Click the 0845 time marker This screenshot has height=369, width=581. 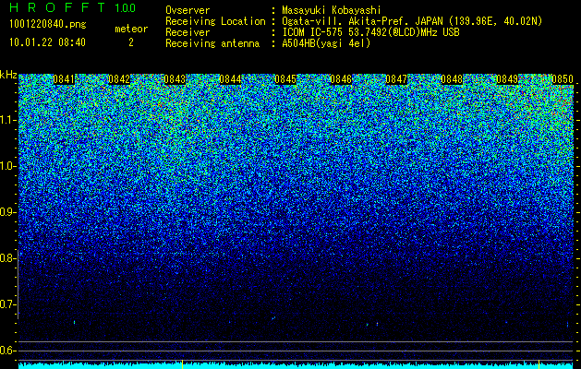coord(285,79)
